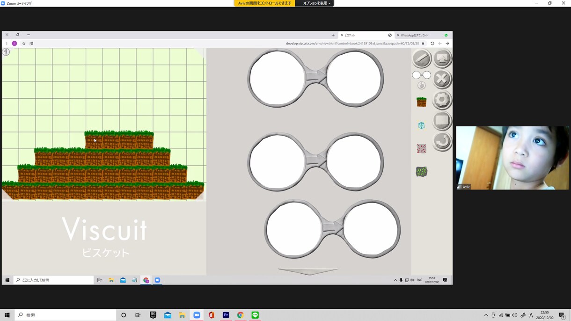Viewport: 571px width, 321px height.
Task: Click left lens of the bottom glasses
Action: click(294, 229)
